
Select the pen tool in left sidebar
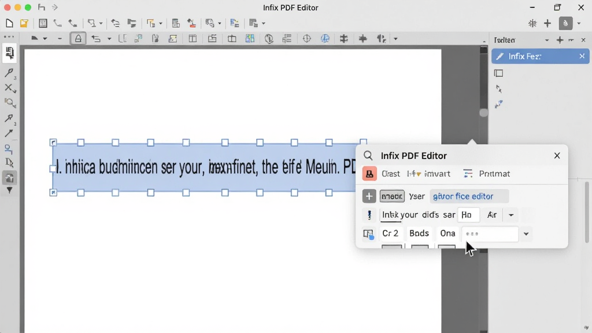[x=9, y=73]
